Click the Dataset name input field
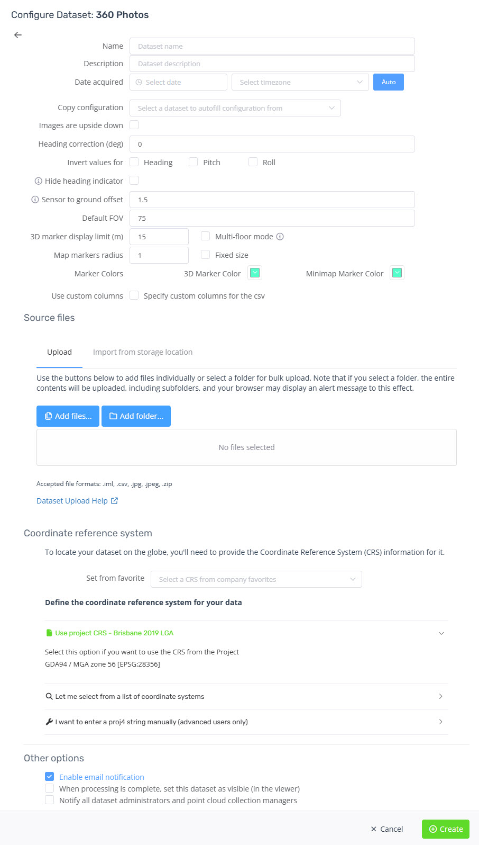 pos(272,46)
